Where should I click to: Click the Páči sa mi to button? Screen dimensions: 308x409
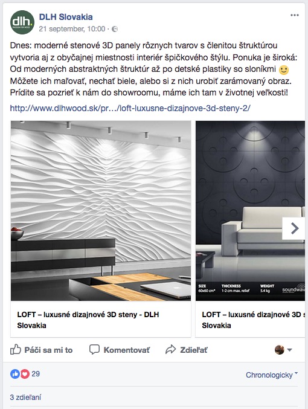coord(41,350)
